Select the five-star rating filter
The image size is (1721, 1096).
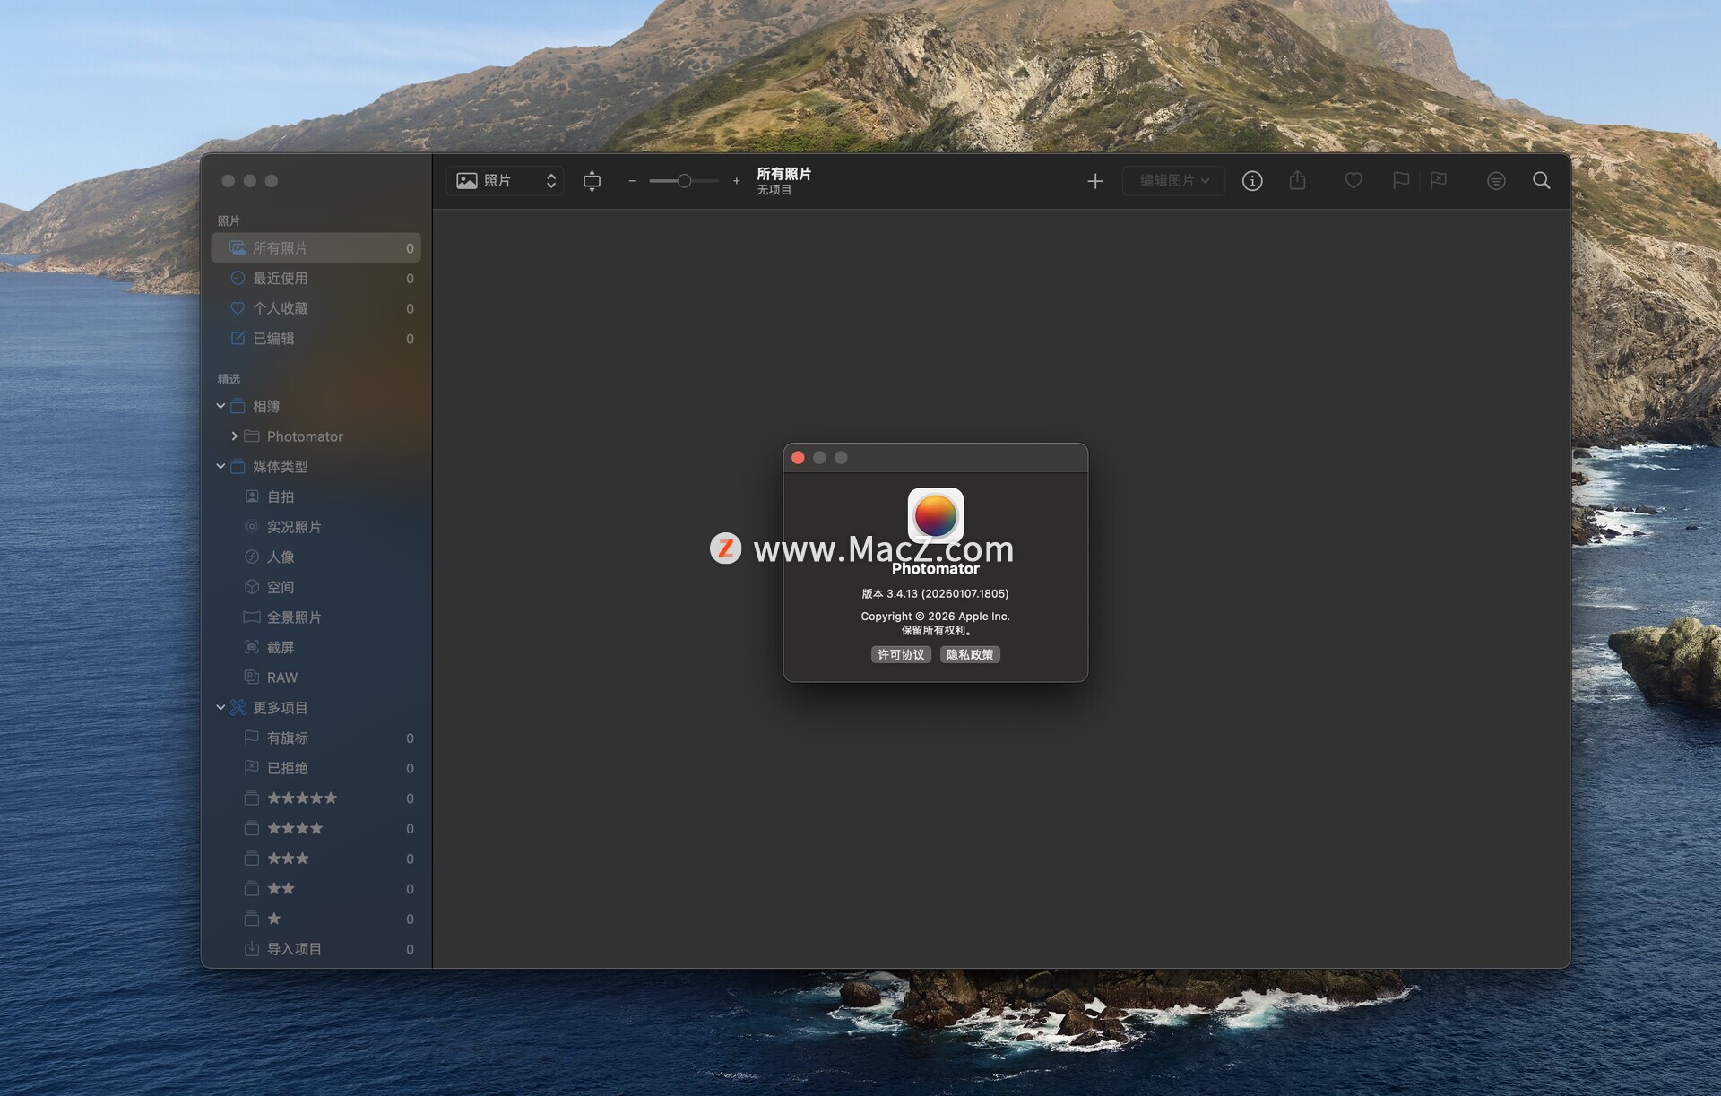302,798
